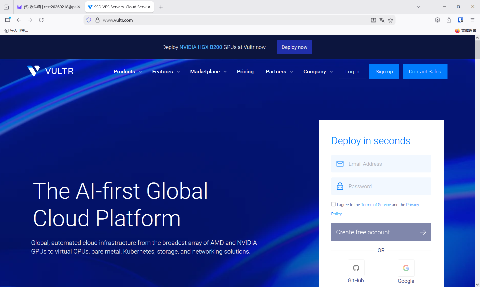Check the Terms of Service agreement box
The image size is (480, 287).
coord(333,204)
